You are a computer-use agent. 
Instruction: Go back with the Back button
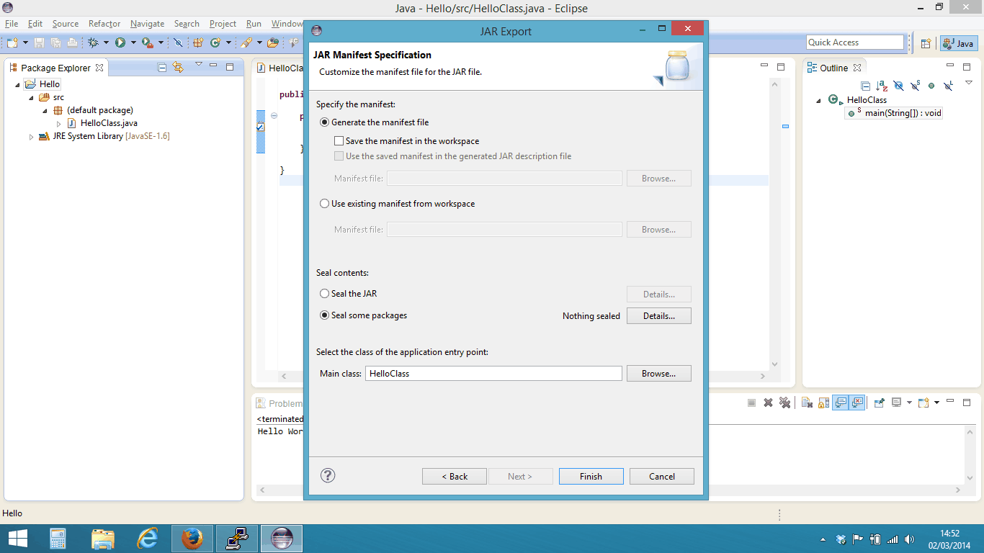455,476
